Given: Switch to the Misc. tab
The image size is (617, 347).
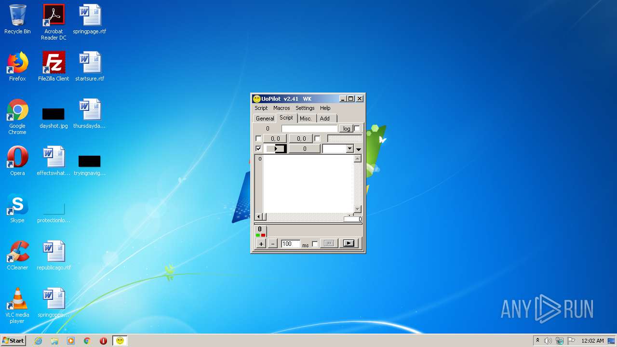Looking at the screenshot, I should (306, 119).
